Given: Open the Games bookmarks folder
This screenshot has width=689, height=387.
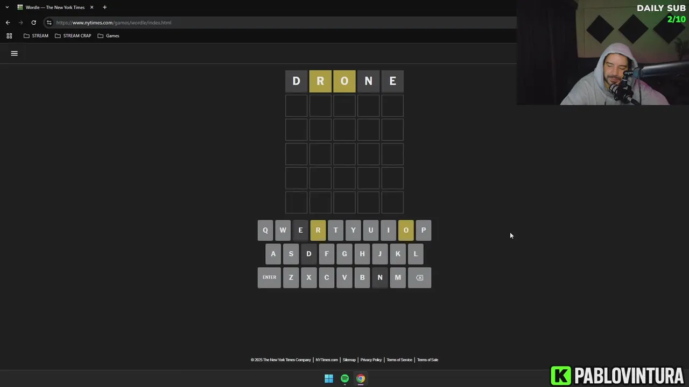Looking at the screenshot, I should [x=108, y=35].
